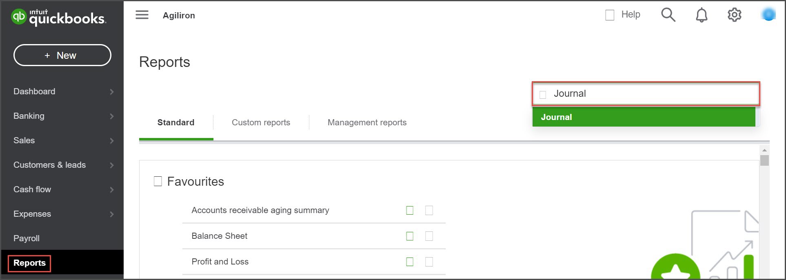Image resolution: width=786 pixels, height=280 pixels.
Task: Toggle the hamburger navigation menu
Action: 142,15
